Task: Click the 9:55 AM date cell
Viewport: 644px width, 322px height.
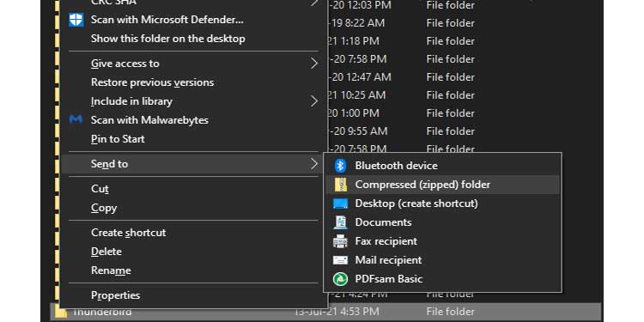Action: tap(358, 131)
